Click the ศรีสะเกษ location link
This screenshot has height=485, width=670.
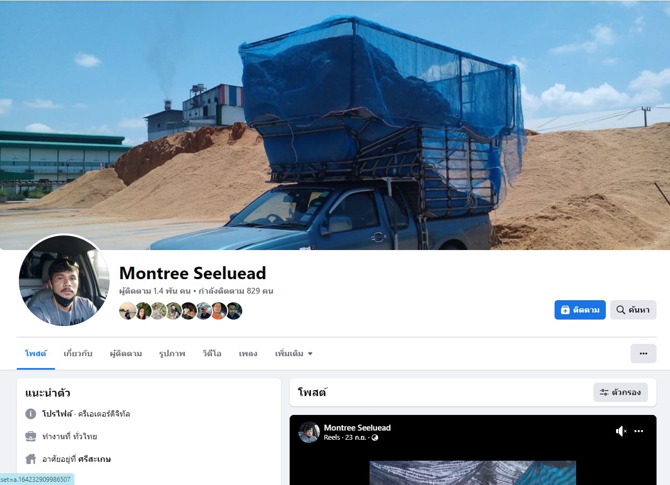tap(94, 459)
